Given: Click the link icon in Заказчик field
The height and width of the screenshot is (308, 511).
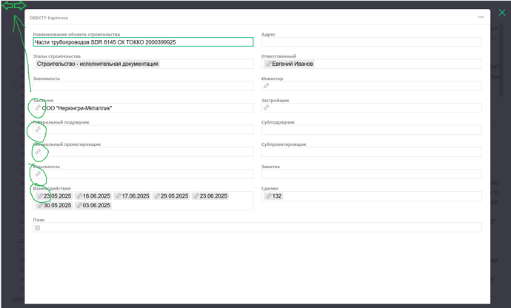Looking at the screenshot, I should click(38, 108).
